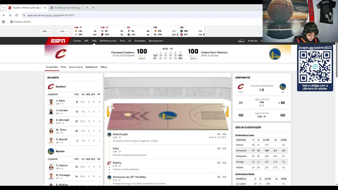Click G. Santos player headshot
The width and height of the screenshot is (338, 190).
pyautogui.click(x=51, y=167)
